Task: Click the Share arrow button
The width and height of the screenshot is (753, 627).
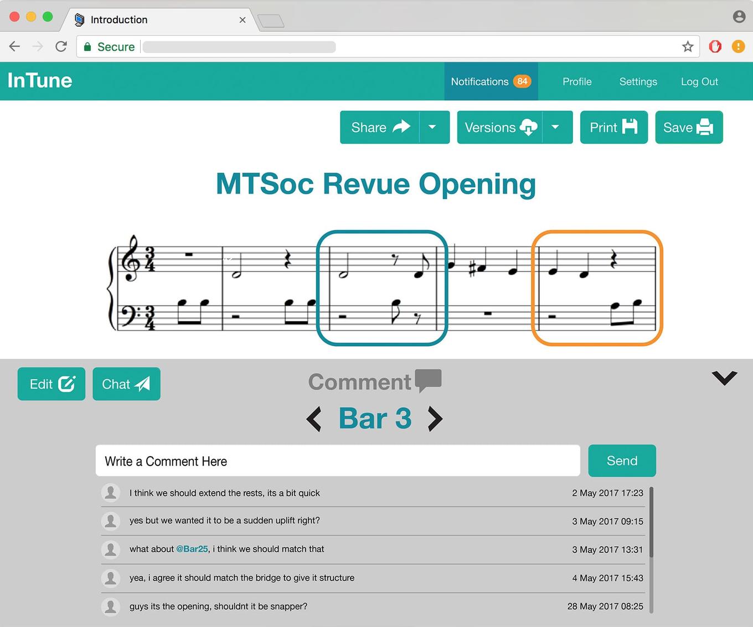Action: pyautogui.click(x=379, y=128)
